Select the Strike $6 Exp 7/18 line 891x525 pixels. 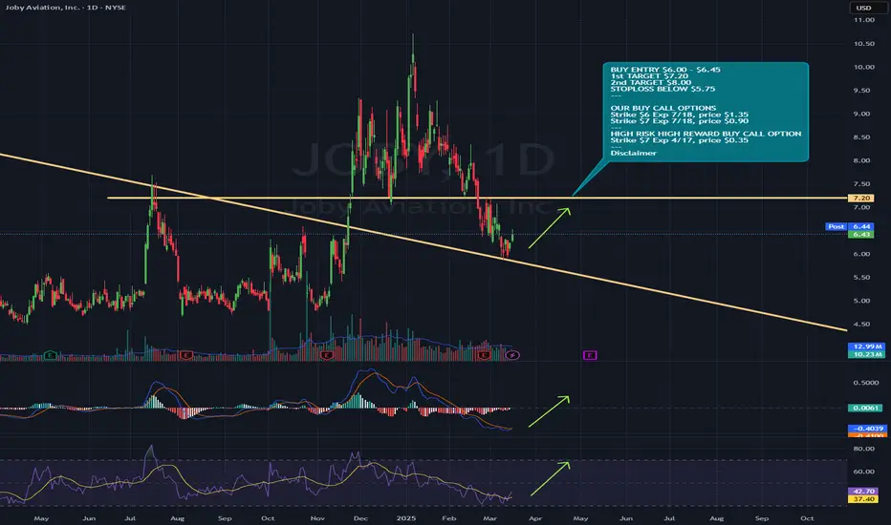click(x=679, y=115)
